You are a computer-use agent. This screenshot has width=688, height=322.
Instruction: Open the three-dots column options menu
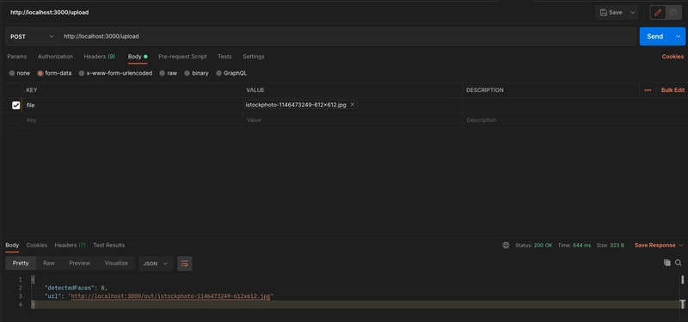[x=648, y=90]
